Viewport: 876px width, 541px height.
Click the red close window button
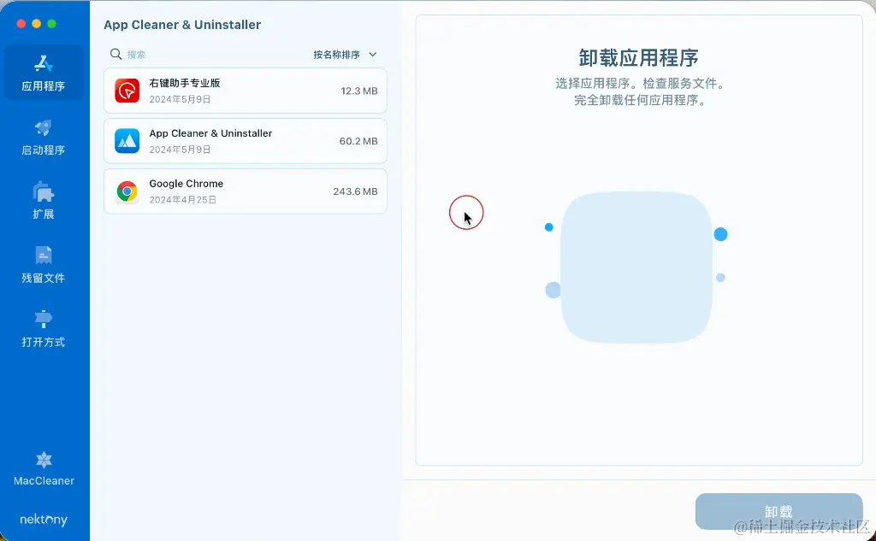(x=21, y=23)
